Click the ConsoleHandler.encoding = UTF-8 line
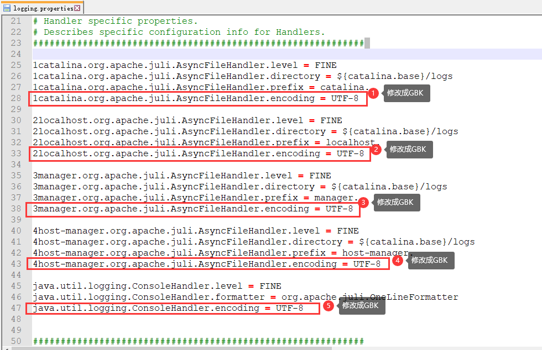Image resolution: width=542 pixels, height=350 pixels. point(168,308)
